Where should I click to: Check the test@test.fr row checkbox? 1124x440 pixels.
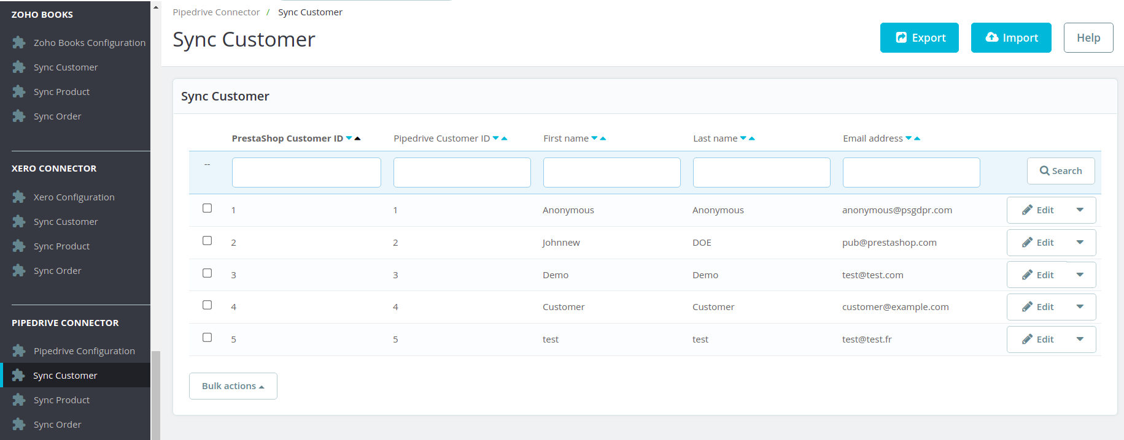point(207,338)
